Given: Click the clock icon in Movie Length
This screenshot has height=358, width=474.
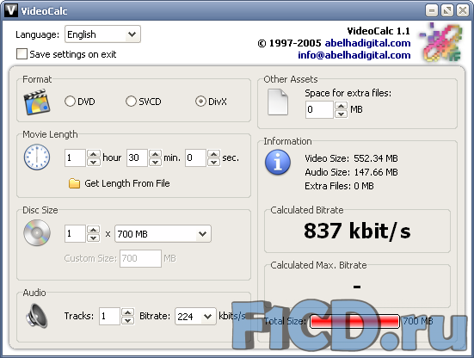Looking at the screenshot, I should click(x=37, y=157).
